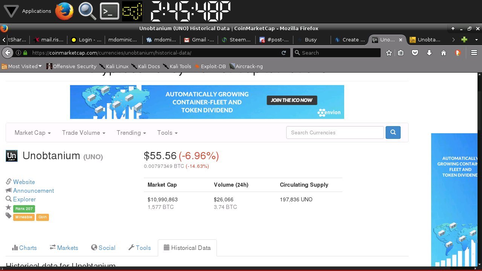Expand the Tools dropdown in navbar
Viewport: 482px width, 271px height.
click(x=167, y=132)
